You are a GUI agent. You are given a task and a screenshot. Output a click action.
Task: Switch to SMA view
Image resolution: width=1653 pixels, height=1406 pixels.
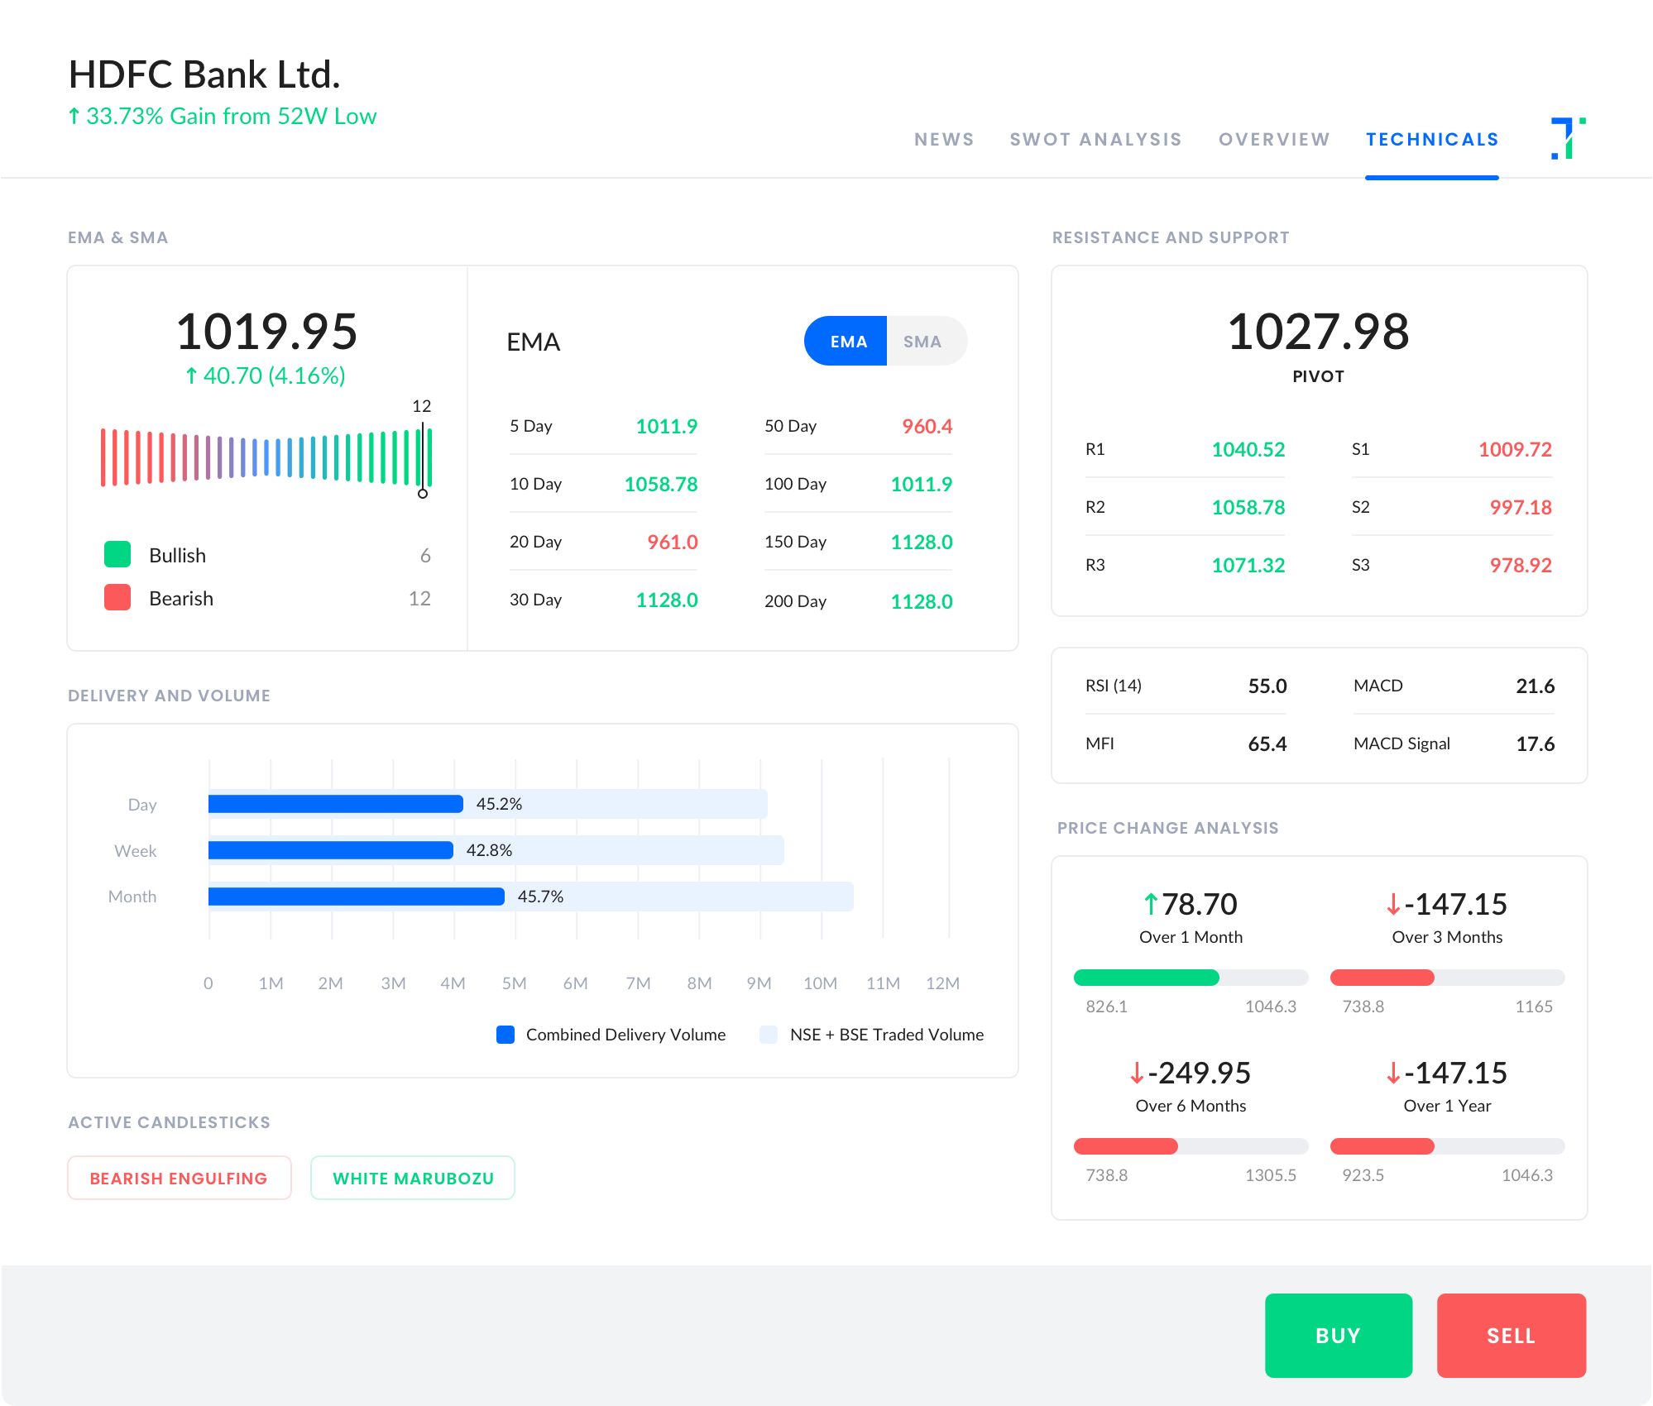927,341
